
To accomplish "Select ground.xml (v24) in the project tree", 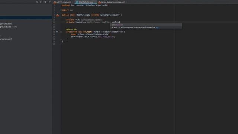I will pos(8,27).
